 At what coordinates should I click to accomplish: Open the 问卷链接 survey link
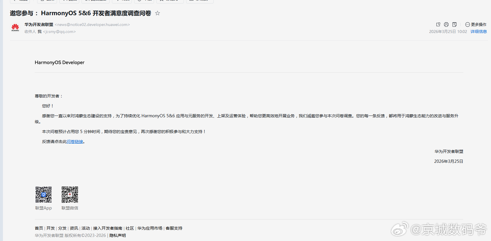[x=75, y=142]
